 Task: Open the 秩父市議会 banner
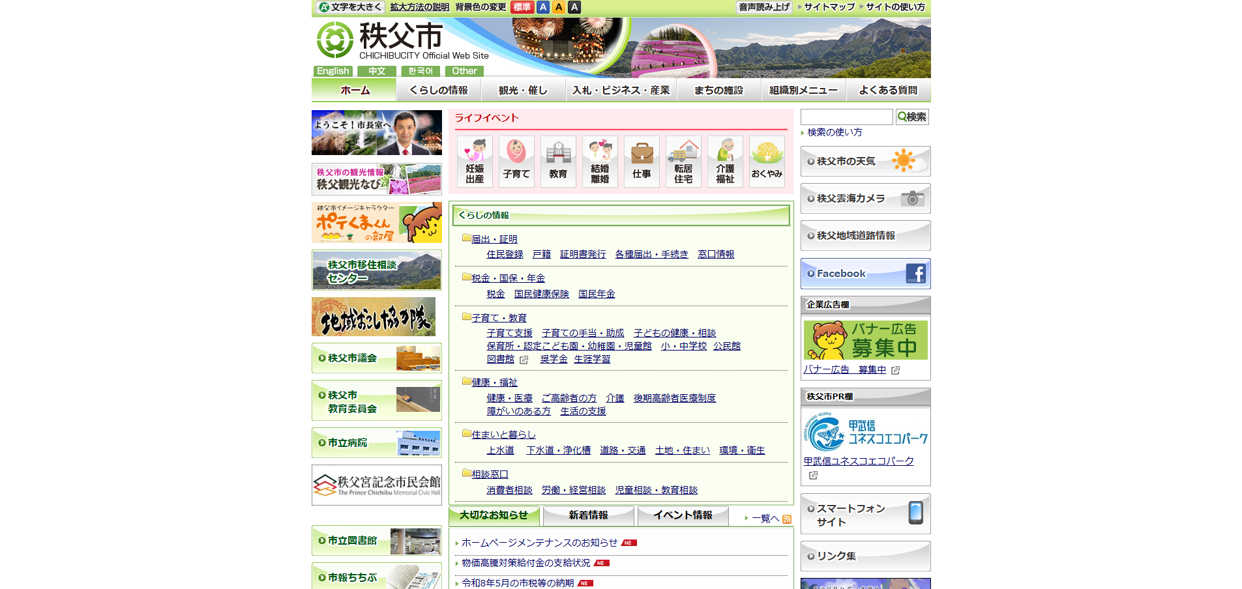tap(377, 358)
